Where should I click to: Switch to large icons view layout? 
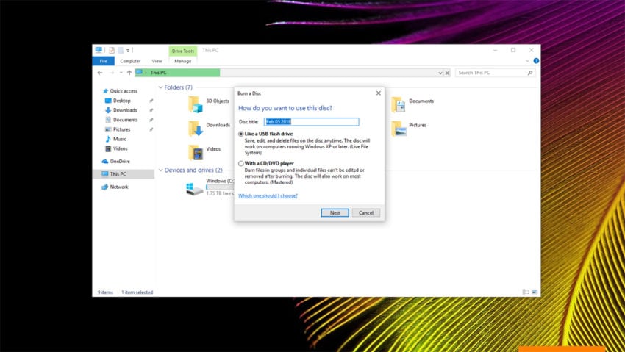(x=535, y=292)
